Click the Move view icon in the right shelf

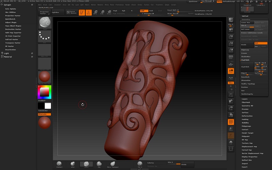pyautogui.click(x=231, y=101)
